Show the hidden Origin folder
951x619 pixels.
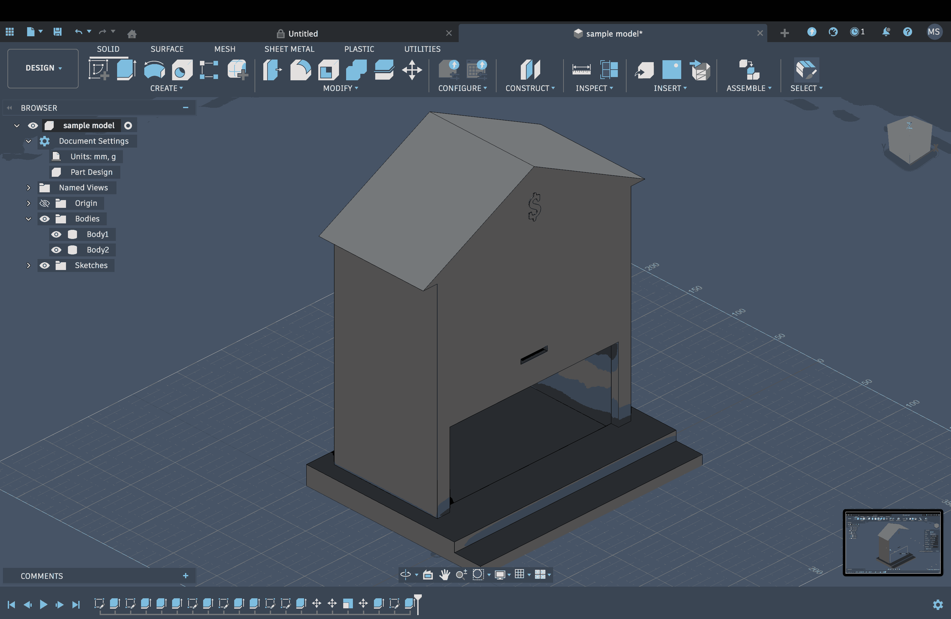point(44,203)
